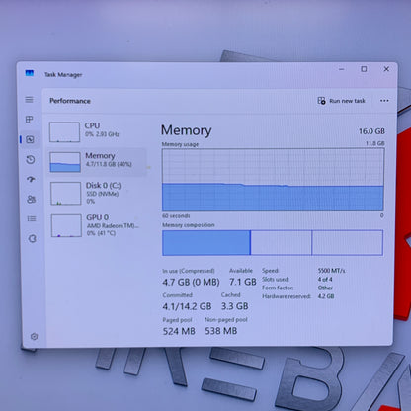The width and height of the screenshot is (411, 411).
Task: Open App history page icon
Action: [31, 160]
